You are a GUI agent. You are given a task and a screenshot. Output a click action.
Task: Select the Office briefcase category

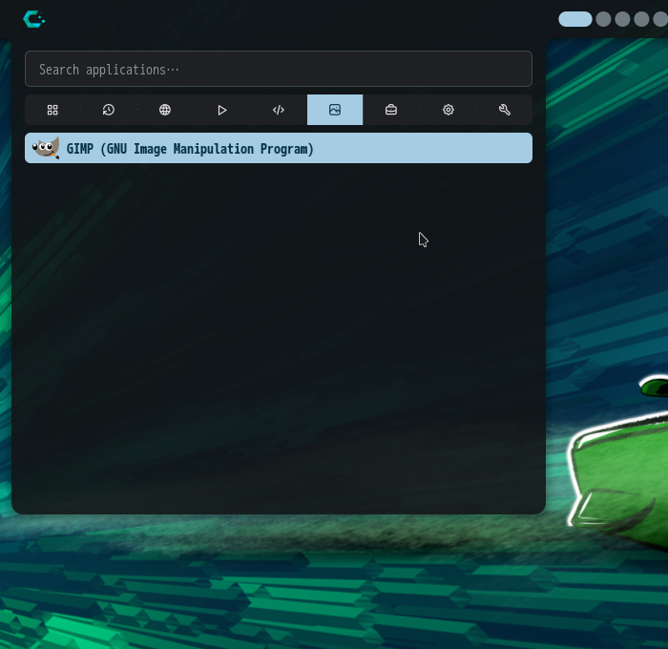coord(391,110)
